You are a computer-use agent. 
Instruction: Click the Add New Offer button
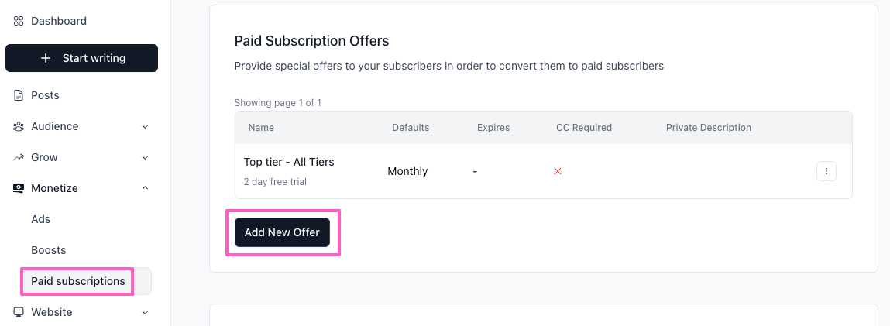click(x=282, y=232)
